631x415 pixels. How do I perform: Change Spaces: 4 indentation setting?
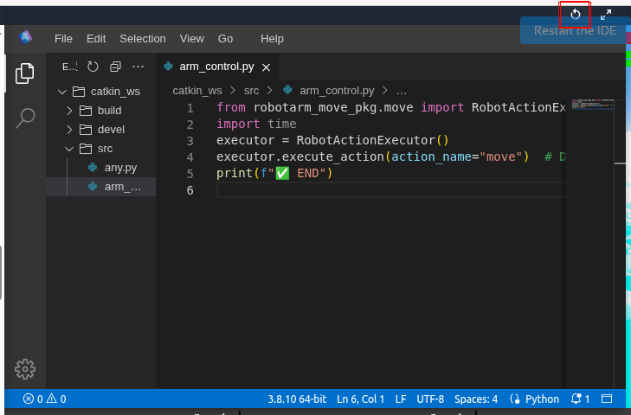[x=476, y=399]
